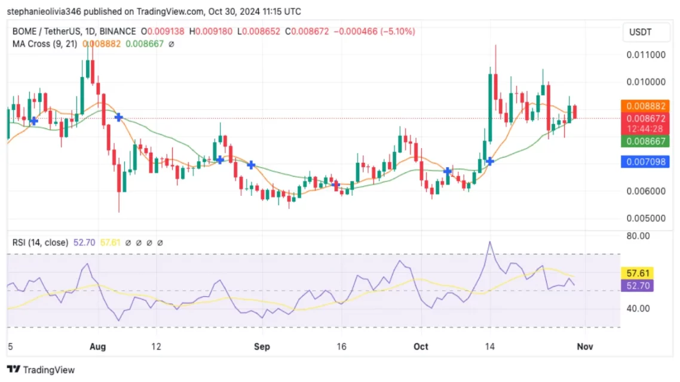Image resolution: width=680 pixels, height=382 pixels.
Task: Click the 80.00 level on RSI scale
Action: (638, 236)
